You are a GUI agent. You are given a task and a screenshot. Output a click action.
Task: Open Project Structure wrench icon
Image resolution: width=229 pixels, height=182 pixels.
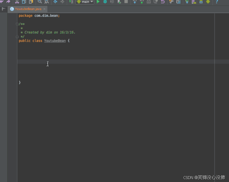171,2
